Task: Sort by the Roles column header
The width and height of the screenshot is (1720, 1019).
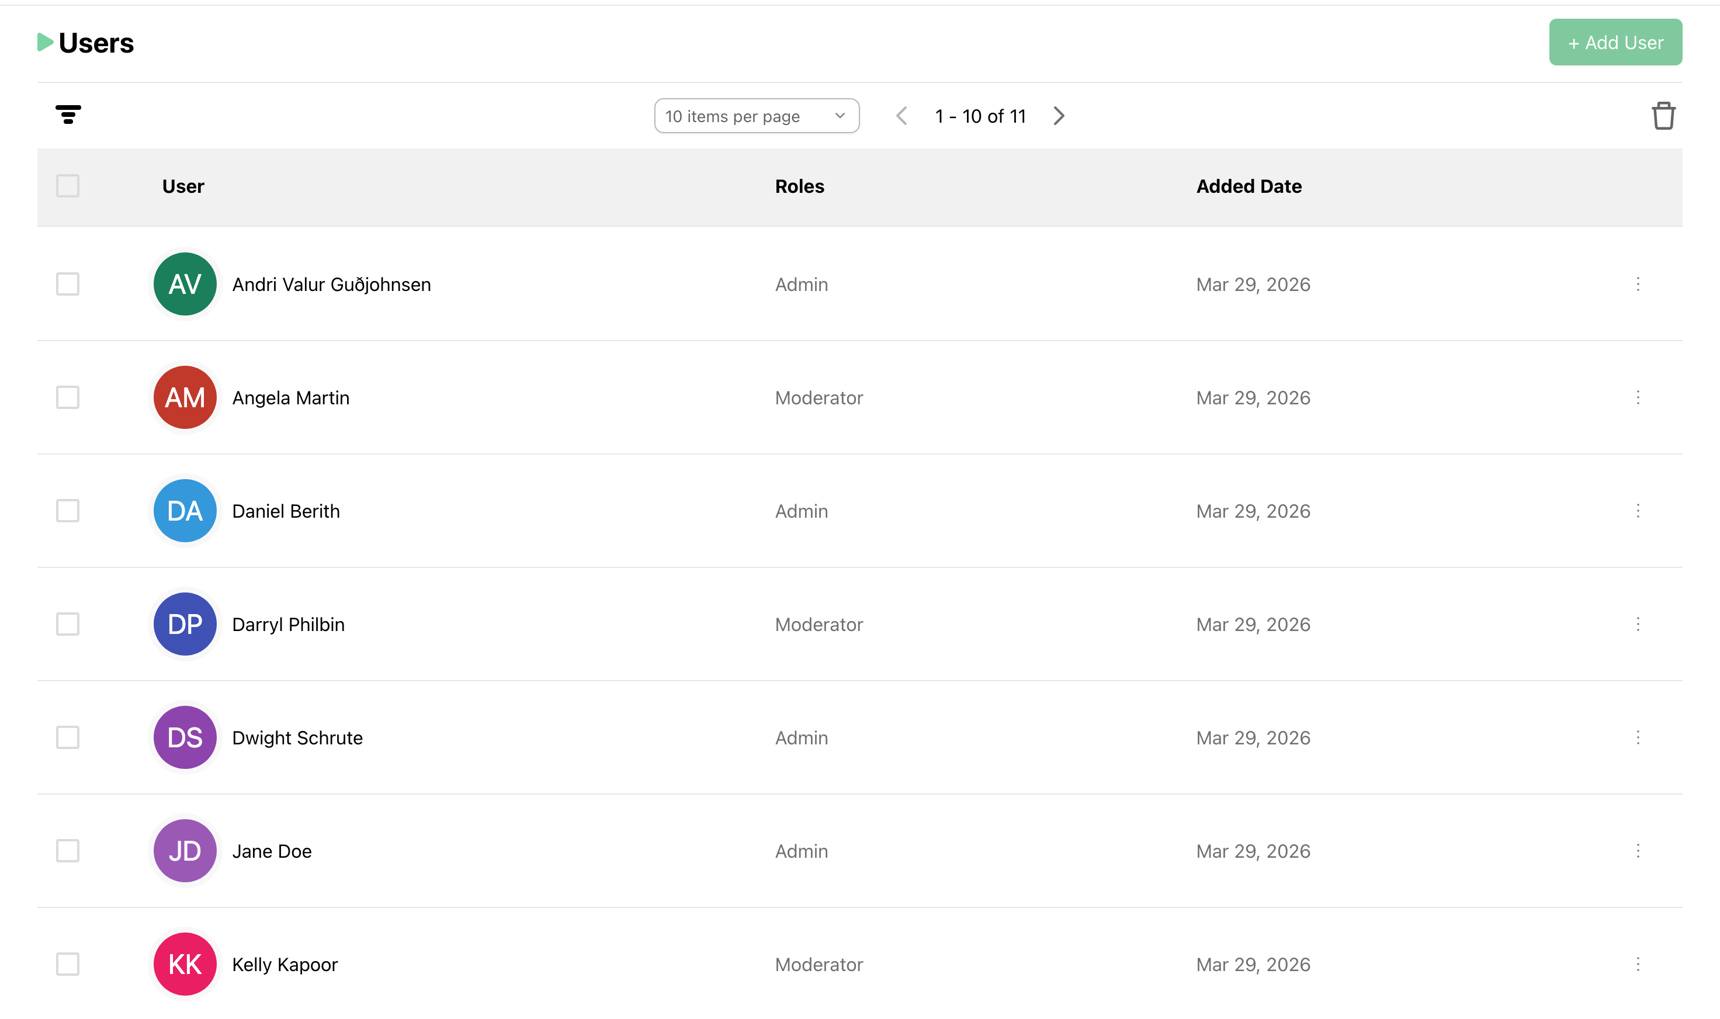Action: (x=799, y=186)
